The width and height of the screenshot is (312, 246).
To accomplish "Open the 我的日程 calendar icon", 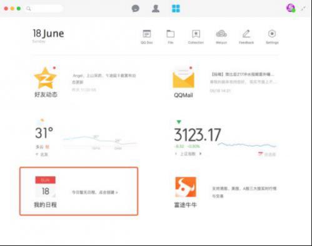I will [46, 187].
